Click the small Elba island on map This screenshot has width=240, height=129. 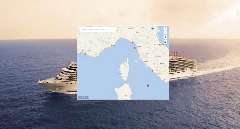tap(137, 61)
